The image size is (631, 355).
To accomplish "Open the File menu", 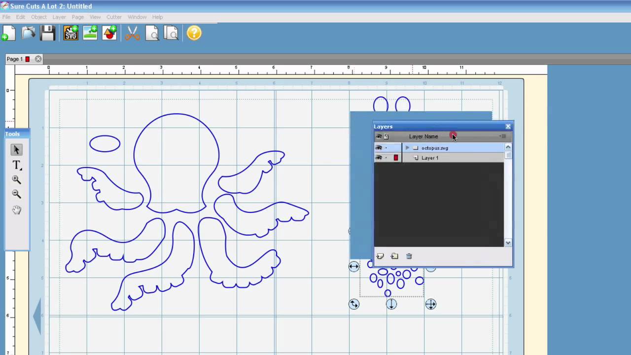I will point(6,17).
